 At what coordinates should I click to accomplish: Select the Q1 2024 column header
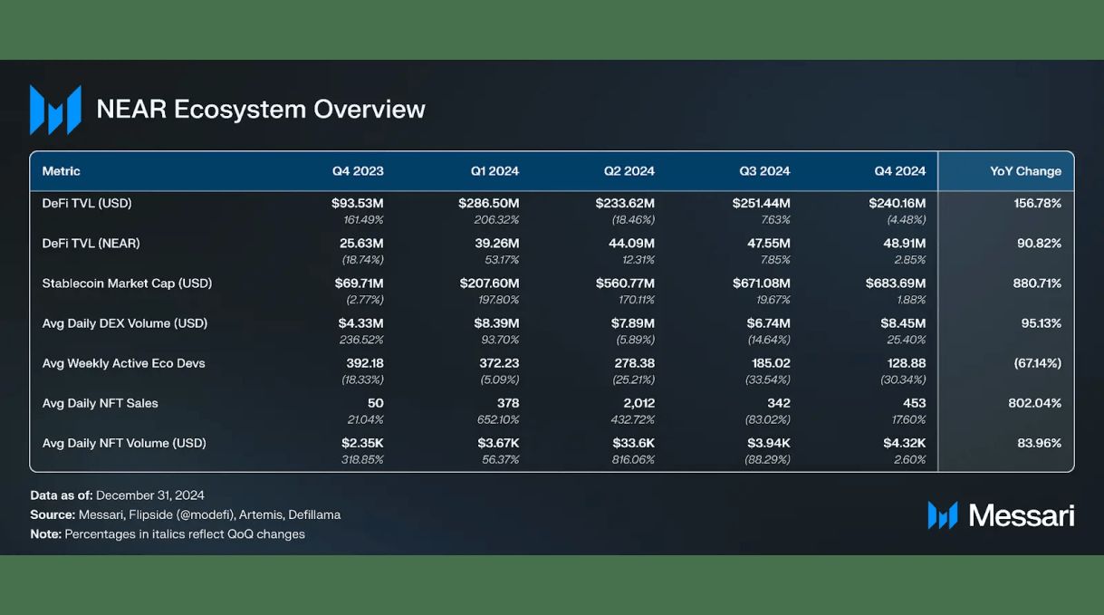pos(494,171)
